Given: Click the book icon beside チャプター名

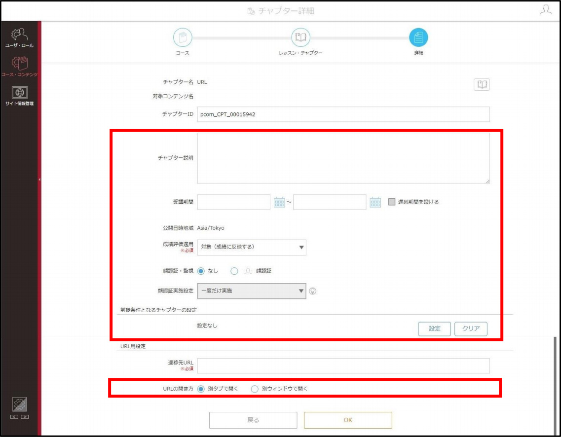Looking at the screenshot, I should click(482, 84).
